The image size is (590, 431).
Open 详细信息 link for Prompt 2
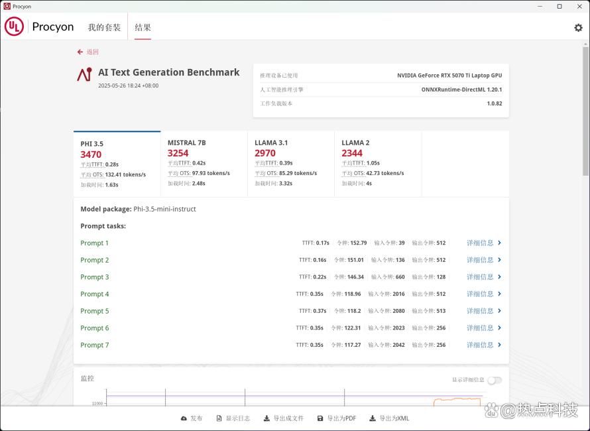click(480, 260)
